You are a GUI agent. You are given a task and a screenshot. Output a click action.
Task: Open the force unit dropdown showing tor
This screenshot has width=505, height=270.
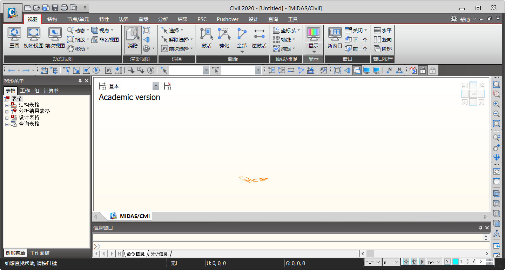click(373, 262)
